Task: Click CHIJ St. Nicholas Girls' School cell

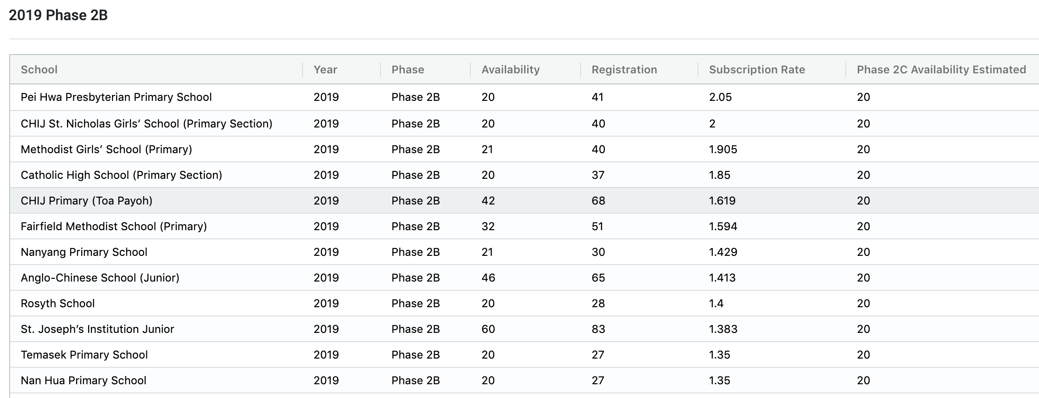Action: pos(146,124)
